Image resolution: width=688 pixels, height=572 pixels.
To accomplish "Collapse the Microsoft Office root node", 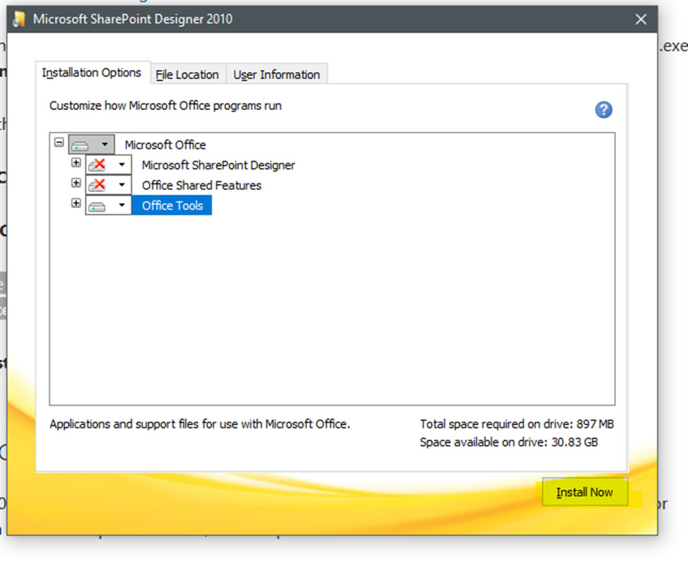I will [60, 142].
